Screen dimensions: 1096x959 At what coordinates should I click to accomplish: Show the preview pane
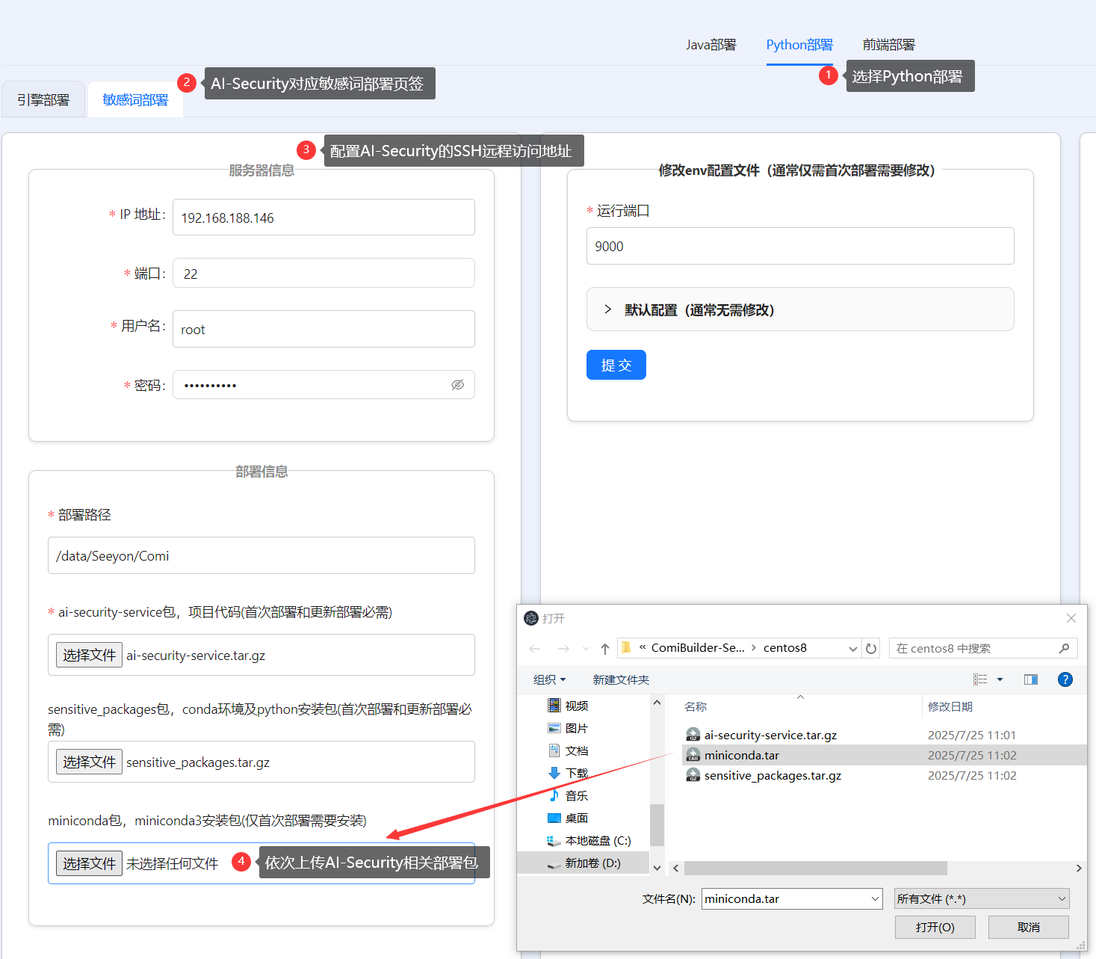1031,679
